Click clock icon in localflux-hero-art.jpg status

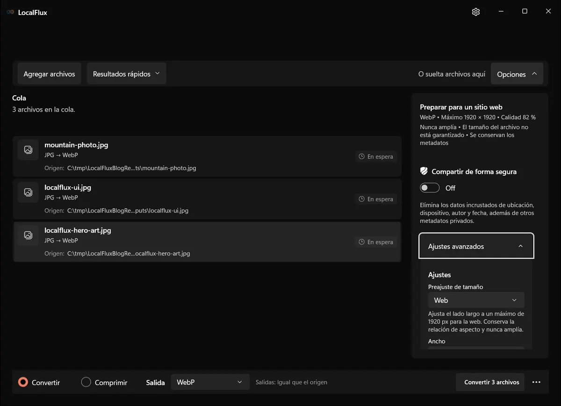(361, 242)
